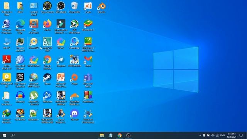
Task: Open the ENG language input indicator
Action: (x=222, y=136)
